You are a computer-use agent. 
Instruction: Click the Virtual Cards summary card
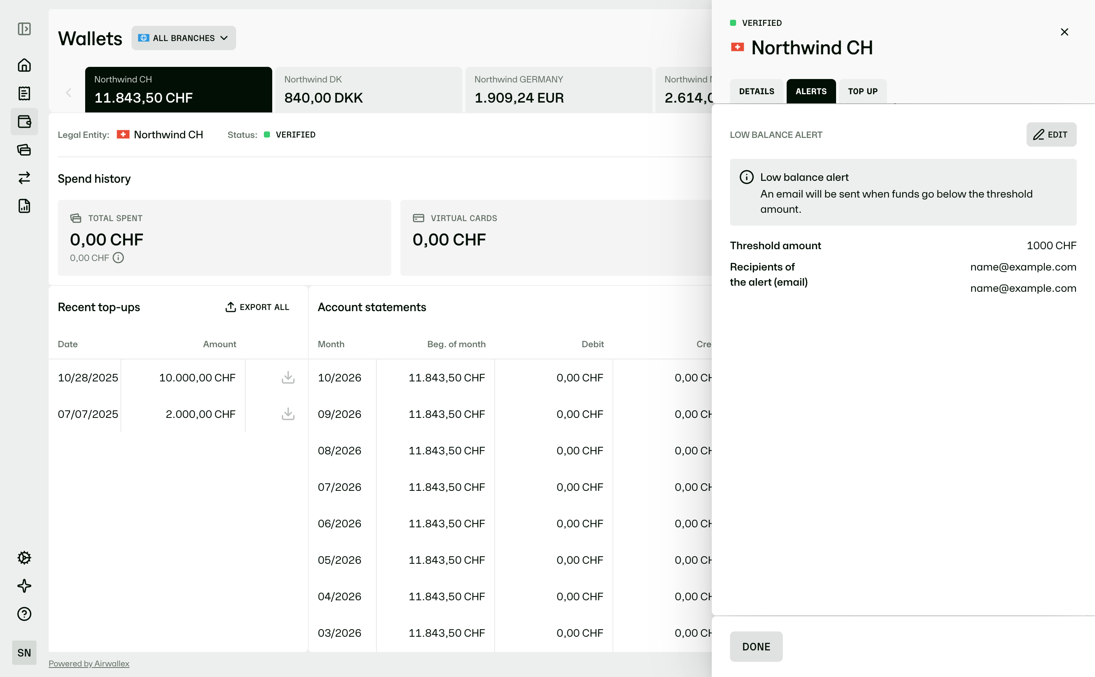click(x=556, y=238)
